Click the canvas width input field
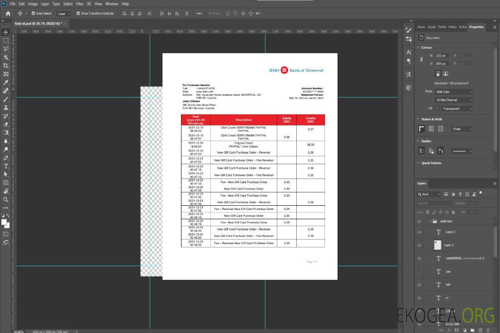 [x=441, y=55]
